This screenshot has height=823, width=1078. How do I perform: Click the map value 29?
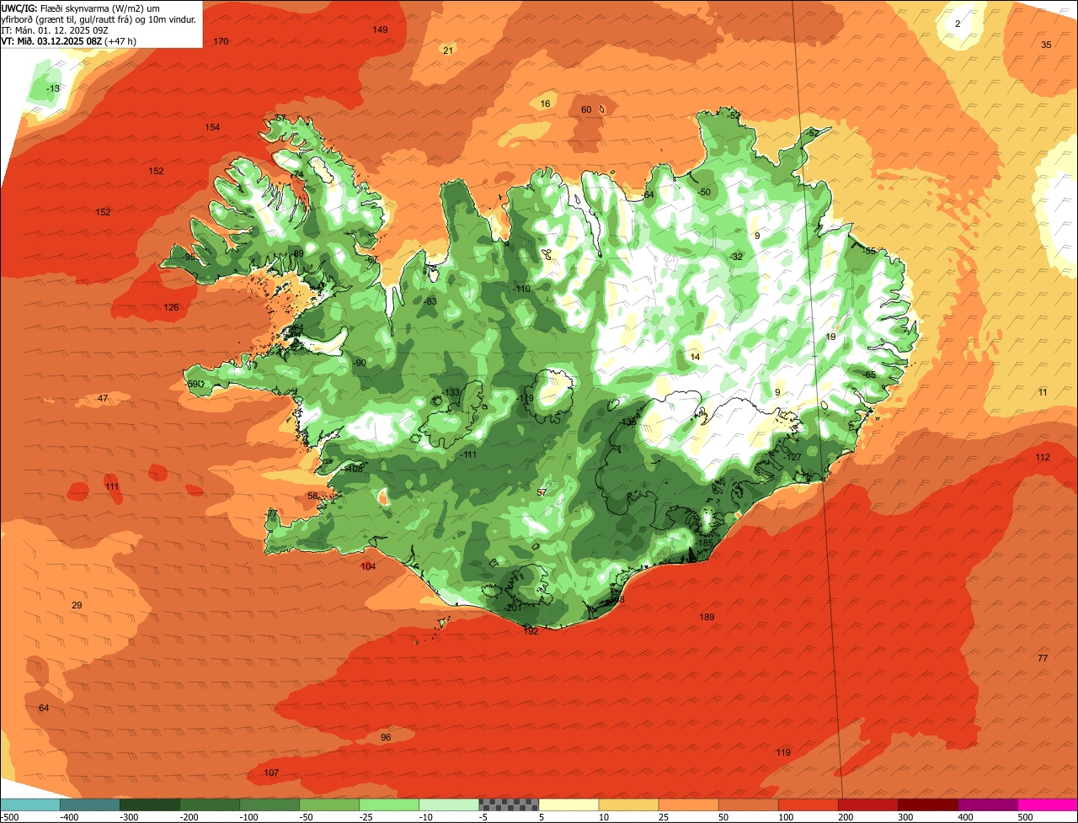(x=77, y=606)
